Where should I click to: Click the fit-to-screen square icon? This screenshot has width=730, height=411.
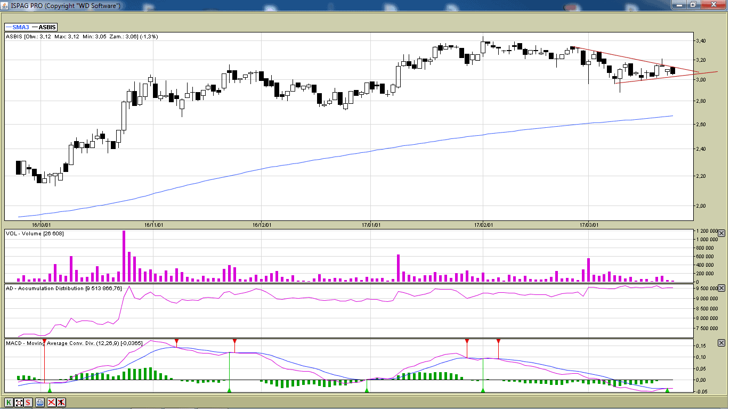pyautogui.click(x=19, y=402)
